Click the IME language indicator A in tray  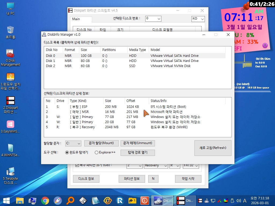pos(245,201)
